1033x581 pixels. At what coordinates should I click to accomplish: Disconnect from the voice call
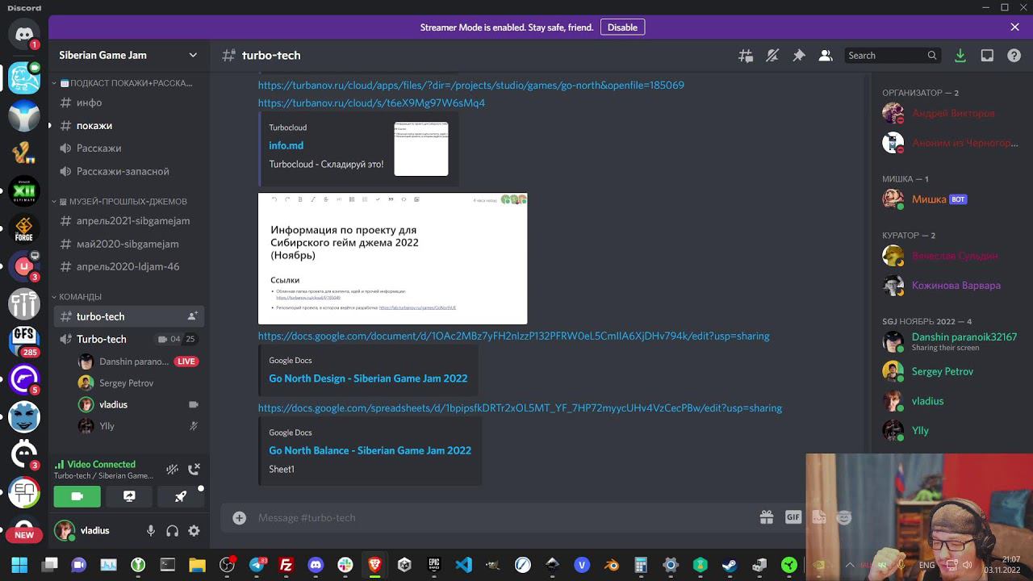click(x=194, y=469)
